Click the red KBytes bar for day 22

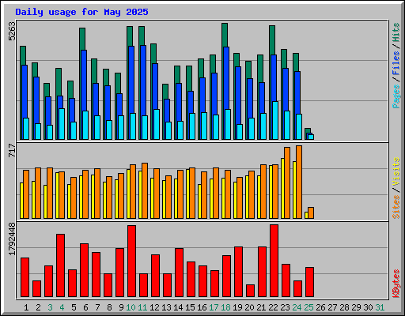[274, 261]
